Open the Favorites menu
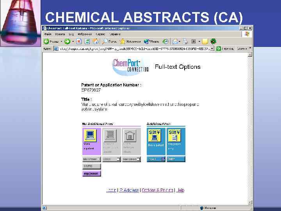This screenshot has width=281, height=211. click(85, 34)
